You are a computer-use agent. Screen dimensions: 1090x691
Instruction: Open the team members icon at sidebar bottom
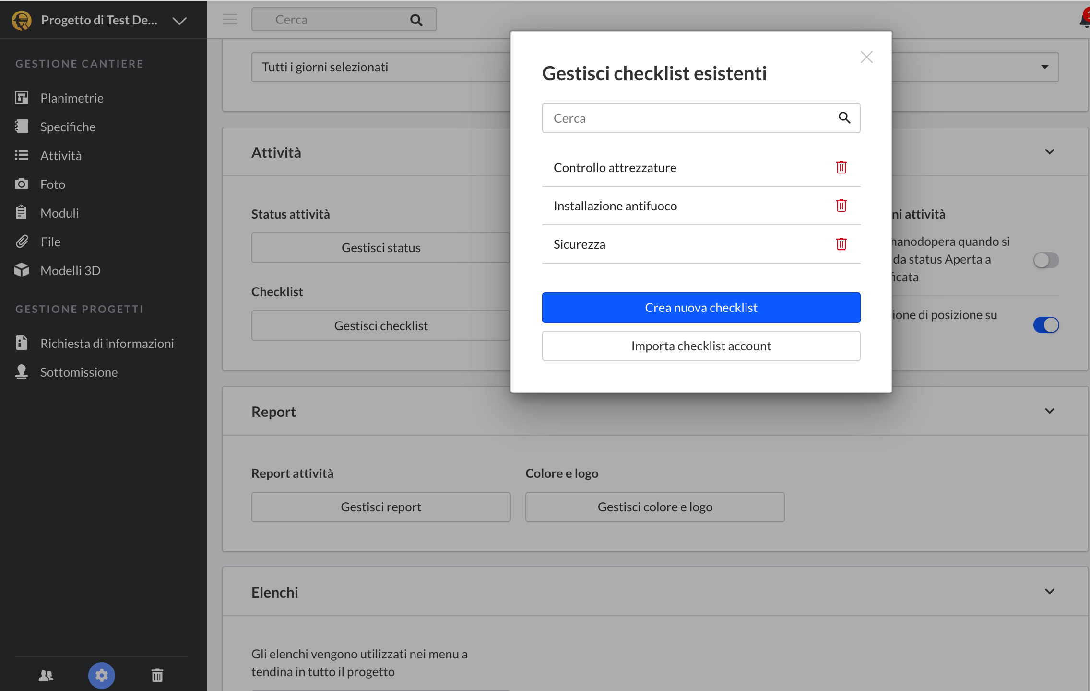[46, 676]
